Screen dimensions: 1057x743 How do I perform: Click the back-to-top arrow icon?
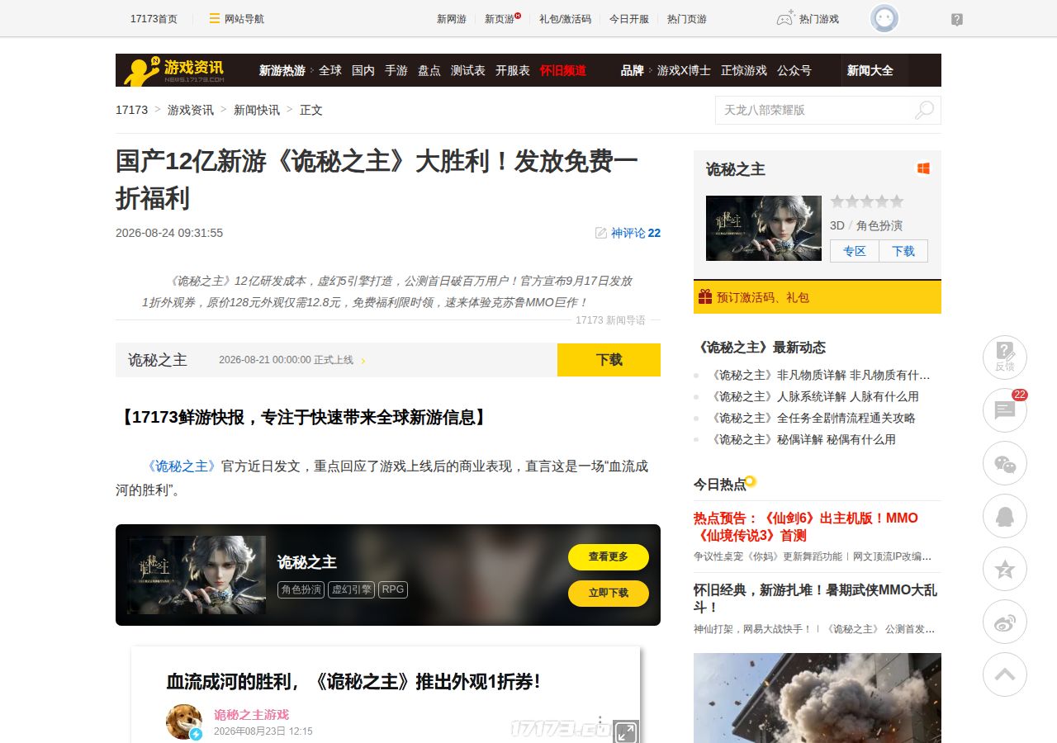[1005, 674]
